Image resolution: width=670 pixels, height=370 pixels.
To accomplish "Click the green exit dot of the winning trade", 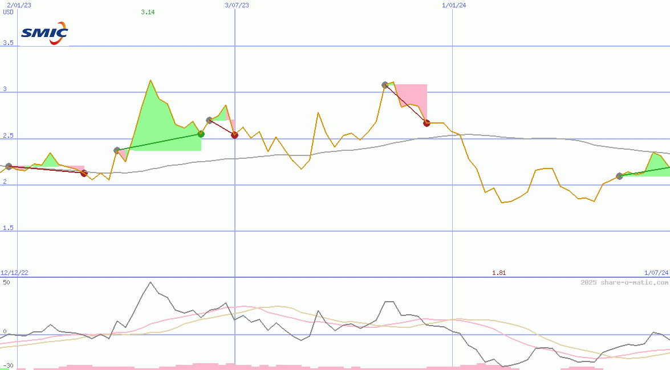I will point(201,134).
